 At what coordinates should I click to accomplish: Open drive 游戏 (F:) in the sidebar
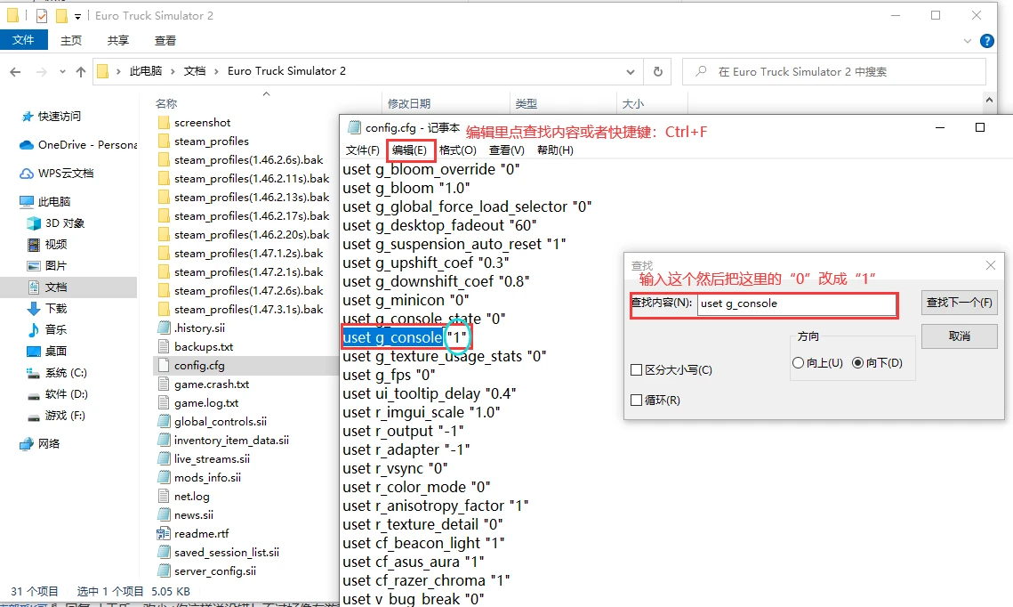pyautogui.click(x=56, y=415)
